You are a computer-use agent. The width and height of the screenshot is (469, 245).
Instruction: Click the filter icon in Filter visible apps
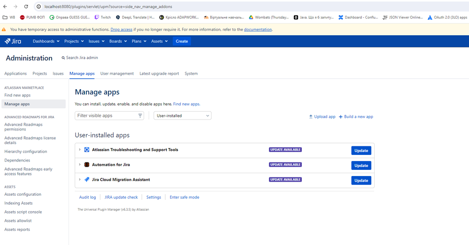(x=140, y=116)
